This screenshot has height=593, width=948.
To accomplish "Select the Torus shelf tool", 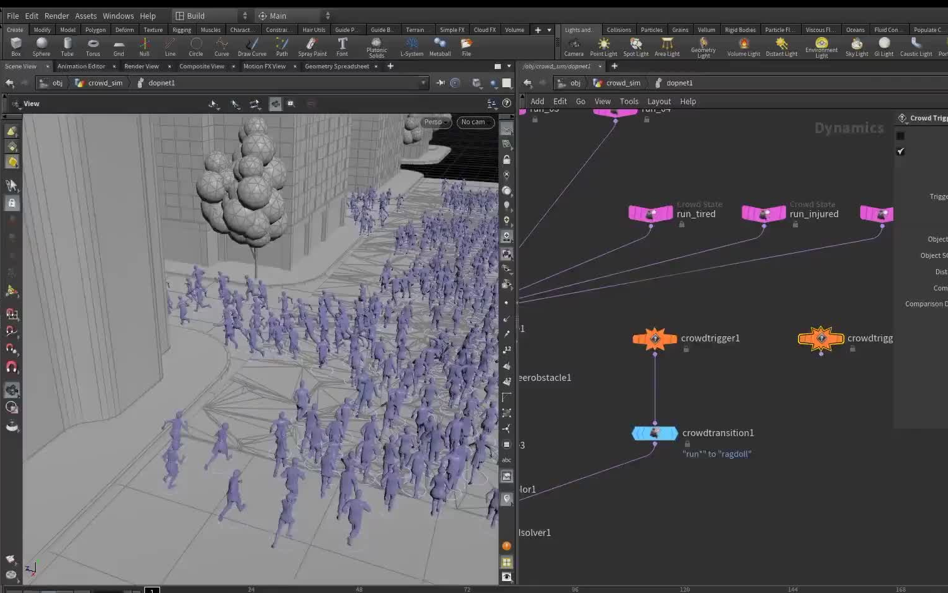I will (93, 46).
